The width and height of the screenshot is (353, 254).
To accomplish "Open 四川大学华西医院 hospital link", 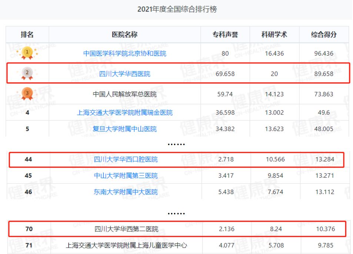I will coord(124,74).
